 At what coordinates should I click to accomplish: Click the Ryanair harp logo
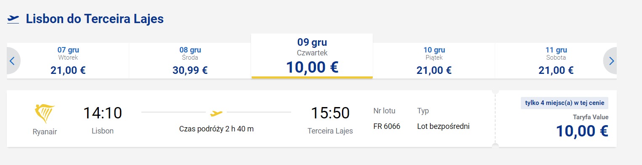pyautogui.click(x=44, y=114)
